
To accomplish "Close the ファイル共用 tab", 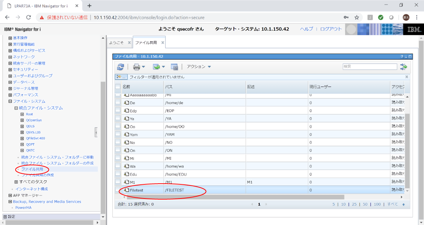I will (x=163, y=42).
